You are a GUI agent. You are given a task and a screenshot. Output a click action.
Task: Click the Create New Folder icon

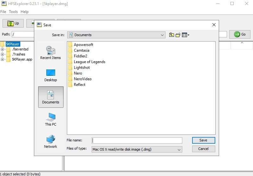click(178, 35)
